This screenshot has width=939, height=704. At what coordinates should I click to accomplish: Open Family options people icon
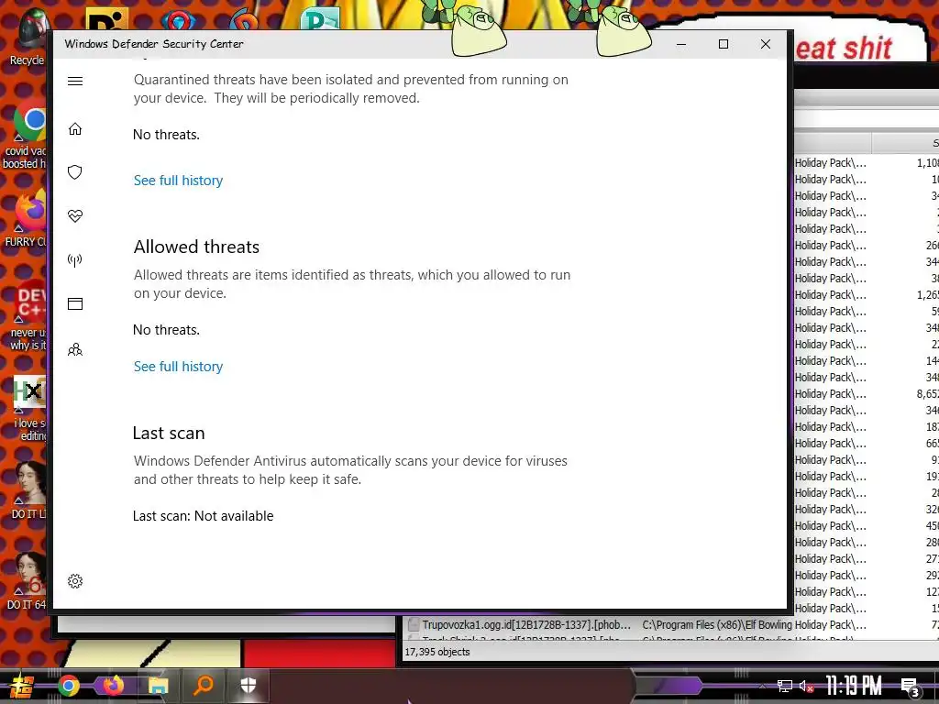pos(75,349)
